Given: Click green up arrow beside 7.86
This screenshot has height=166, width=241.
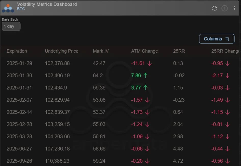Looking at the screenshot, I should tap(145, 76).
